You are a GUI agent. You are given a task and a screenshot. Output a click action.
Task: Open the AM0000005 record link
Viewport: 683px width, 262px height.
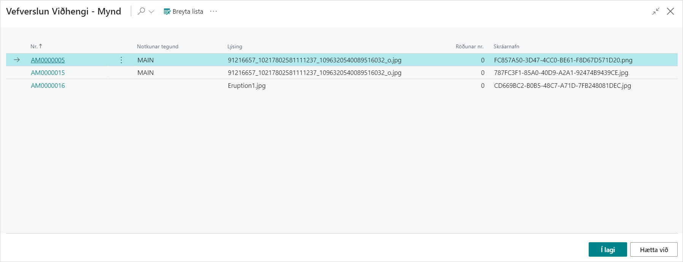[48, 60]
